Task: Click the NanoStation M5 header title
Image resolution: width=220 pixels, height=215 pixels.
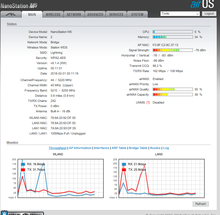Action: [19, 6]
